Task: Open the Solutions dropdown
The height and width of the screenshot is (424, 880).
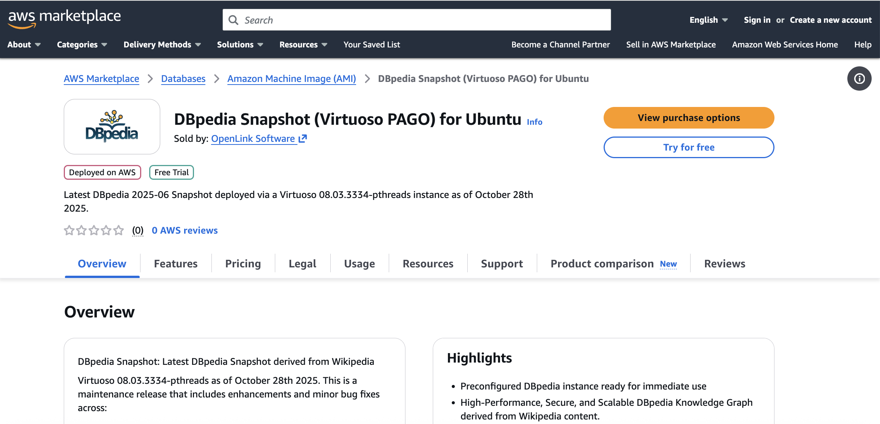Action: point(240,45)
